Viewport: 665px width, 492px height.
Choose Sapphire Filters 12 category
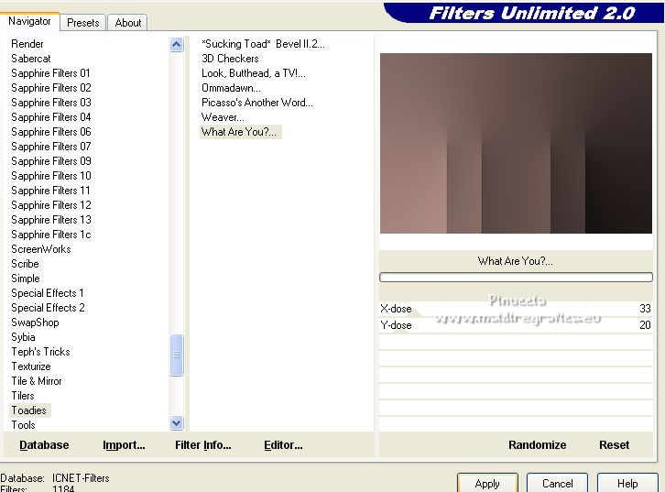[x=51, y=205]
